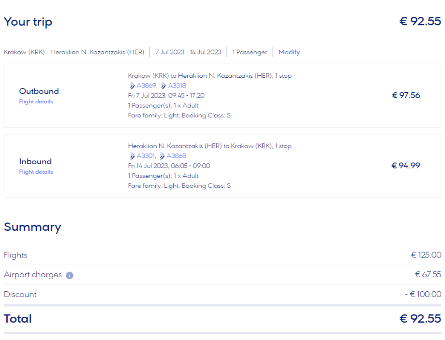Click the outbound '1 stop' label
The height and width of the screenshot is (340, 445).
coord(283,76)
